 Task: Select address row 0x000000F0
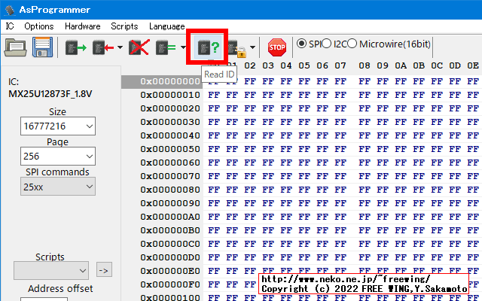point(169,284)
